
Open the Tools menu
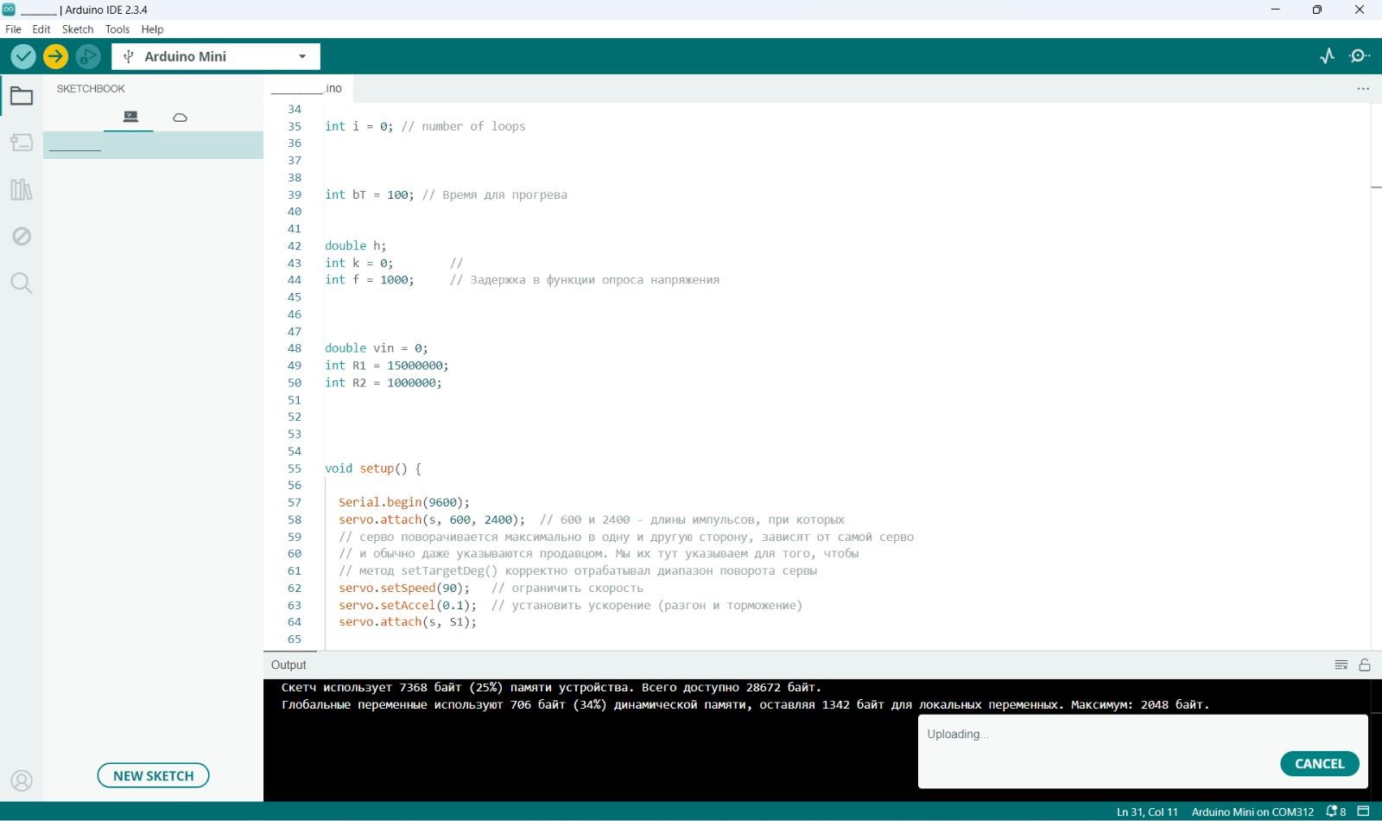[117, 29]
